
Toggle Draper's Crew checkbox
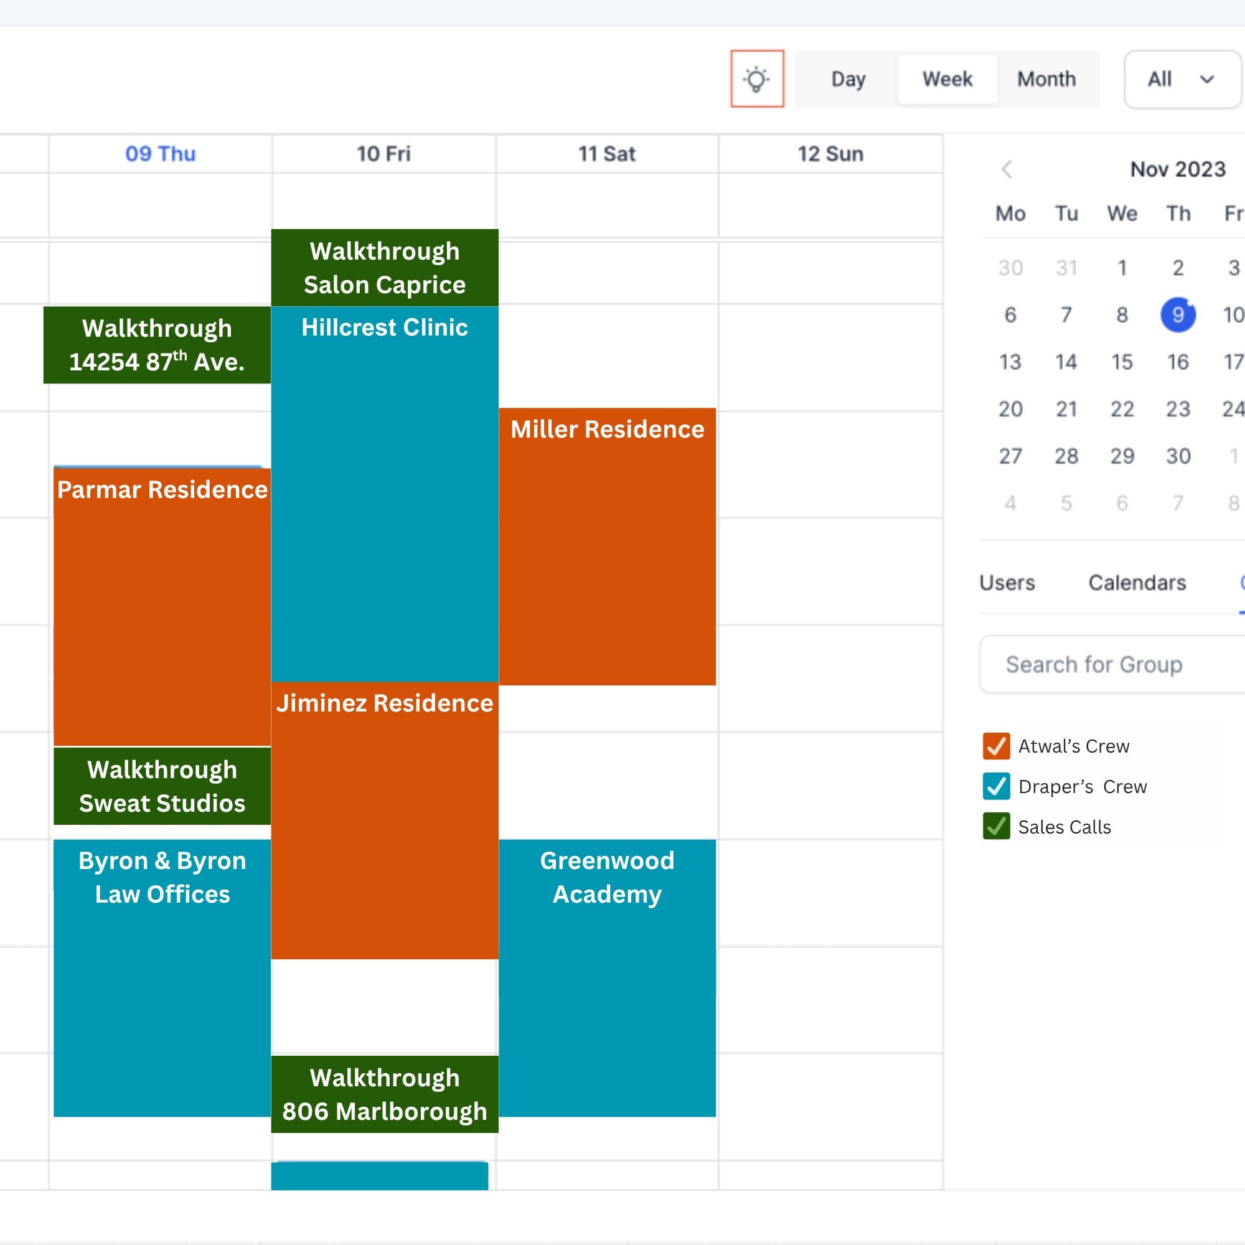tap(995, 786)
